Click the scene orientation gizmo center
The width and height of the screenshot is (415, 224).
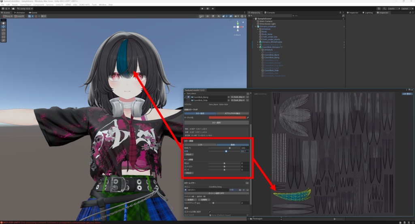[237, 27]
